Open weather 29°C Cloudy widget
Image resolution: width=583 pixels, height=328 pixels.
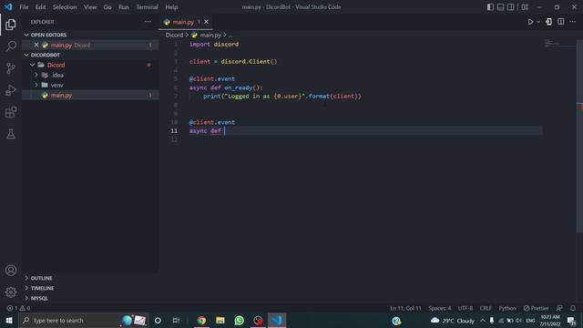[453, 321]
